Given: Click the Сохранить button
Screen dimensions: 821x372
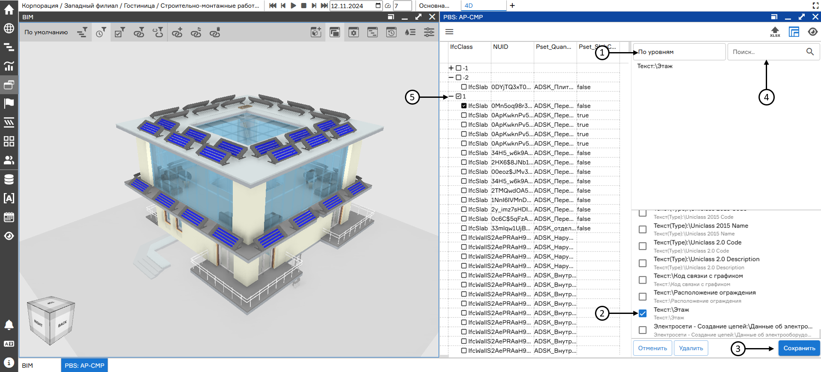Looking at the screenshot, I should click(799, 348).
